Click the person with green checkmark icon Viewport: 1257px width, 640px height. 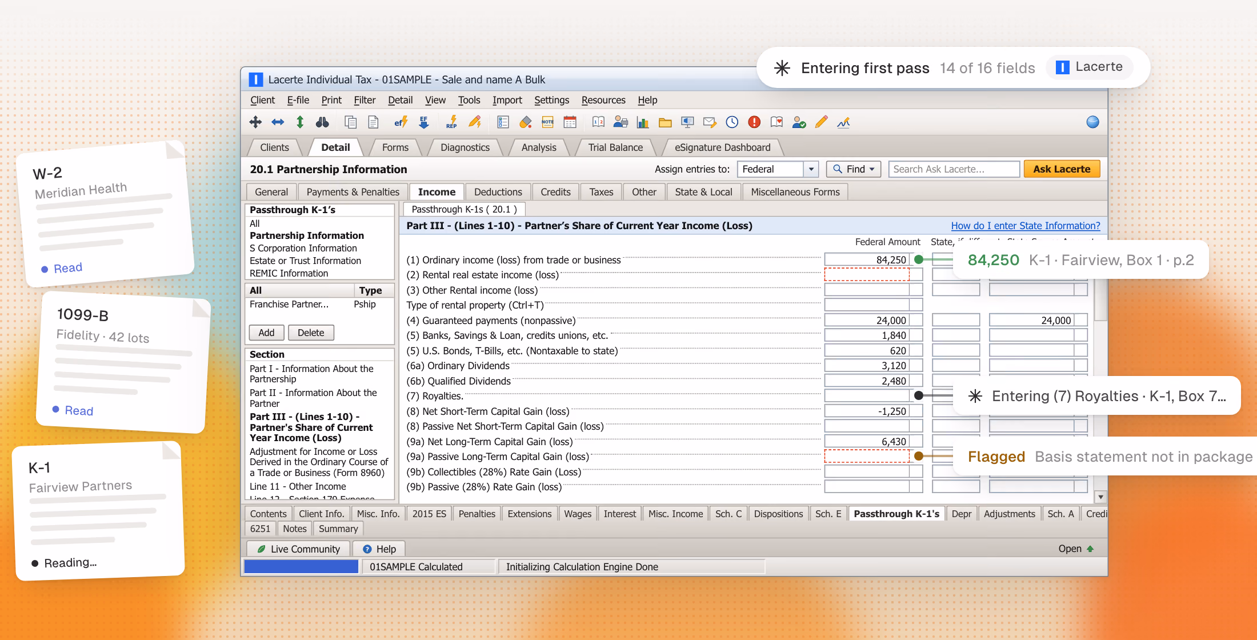point(799,122)
